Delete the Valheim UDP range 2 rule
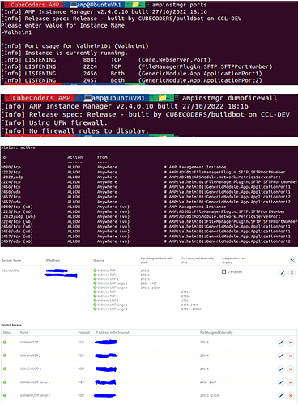298x405 pixels. coord(291,395)
